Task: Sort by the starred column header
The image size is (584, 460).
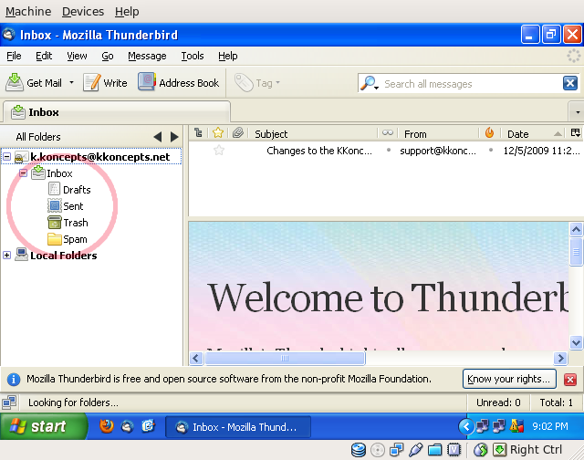Action: (x=218, y=133)
